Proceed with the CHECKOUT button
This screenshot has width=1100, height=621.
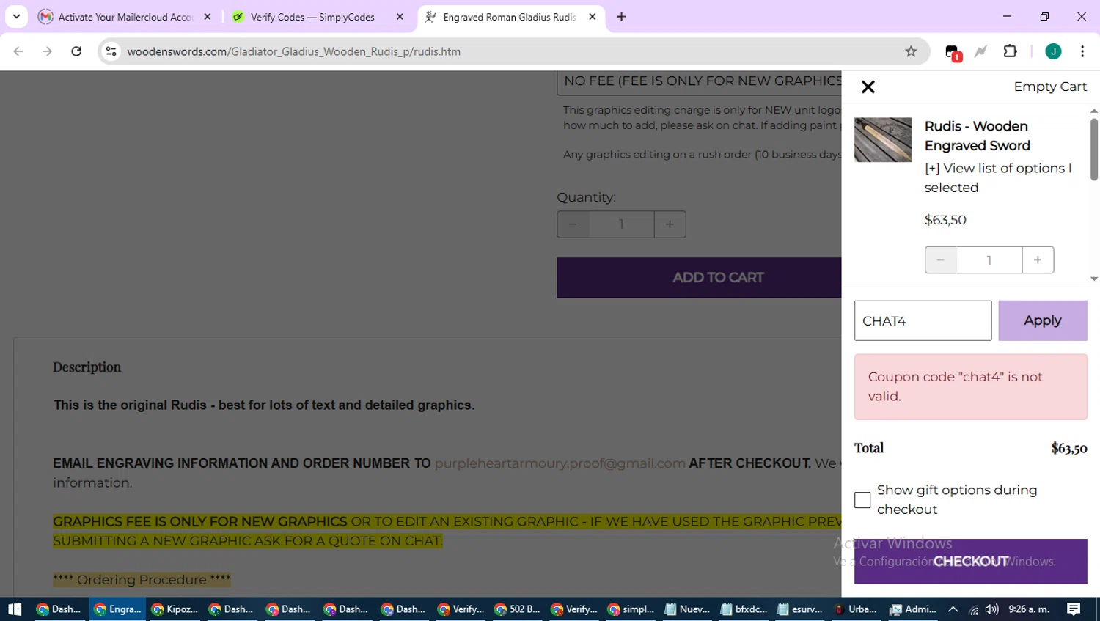[970, 562]
